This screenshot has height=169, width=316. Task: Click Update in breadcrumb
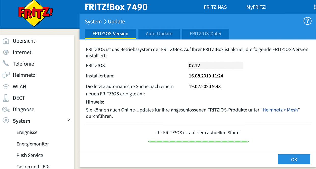(x=116, y=22)
